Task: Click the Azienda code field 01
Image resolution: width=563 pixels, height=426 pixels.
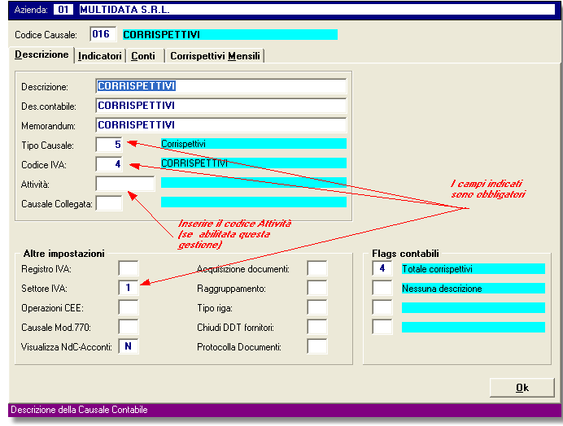Action: (x=63, y=9)
